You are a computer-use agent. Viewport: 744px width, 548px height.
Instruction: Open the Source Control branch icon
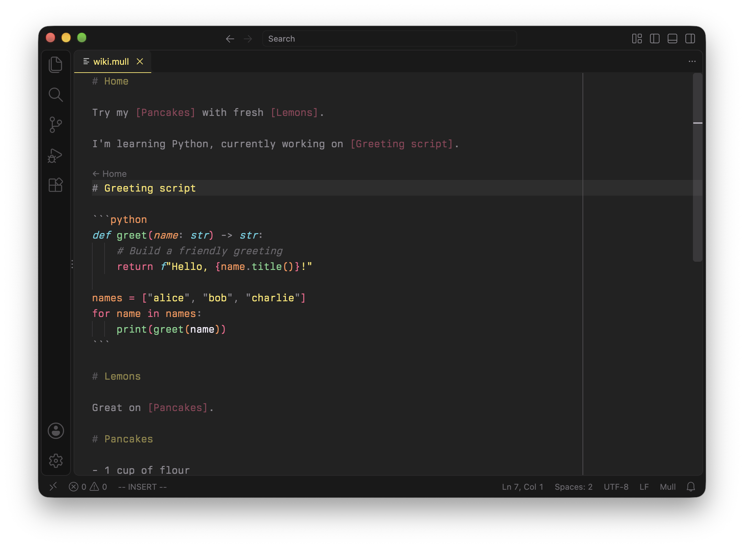coord(56,125)
